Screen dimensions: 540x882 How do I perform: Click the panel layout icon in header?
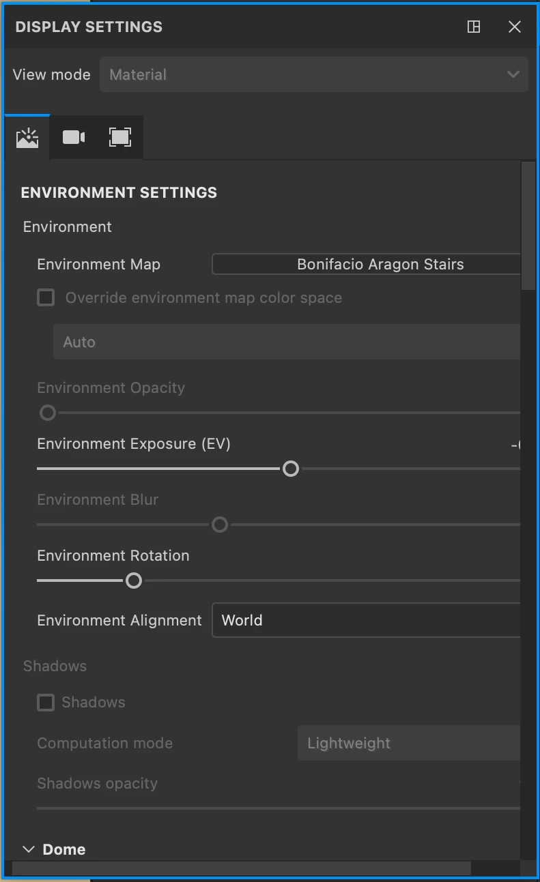click(474, 27)
